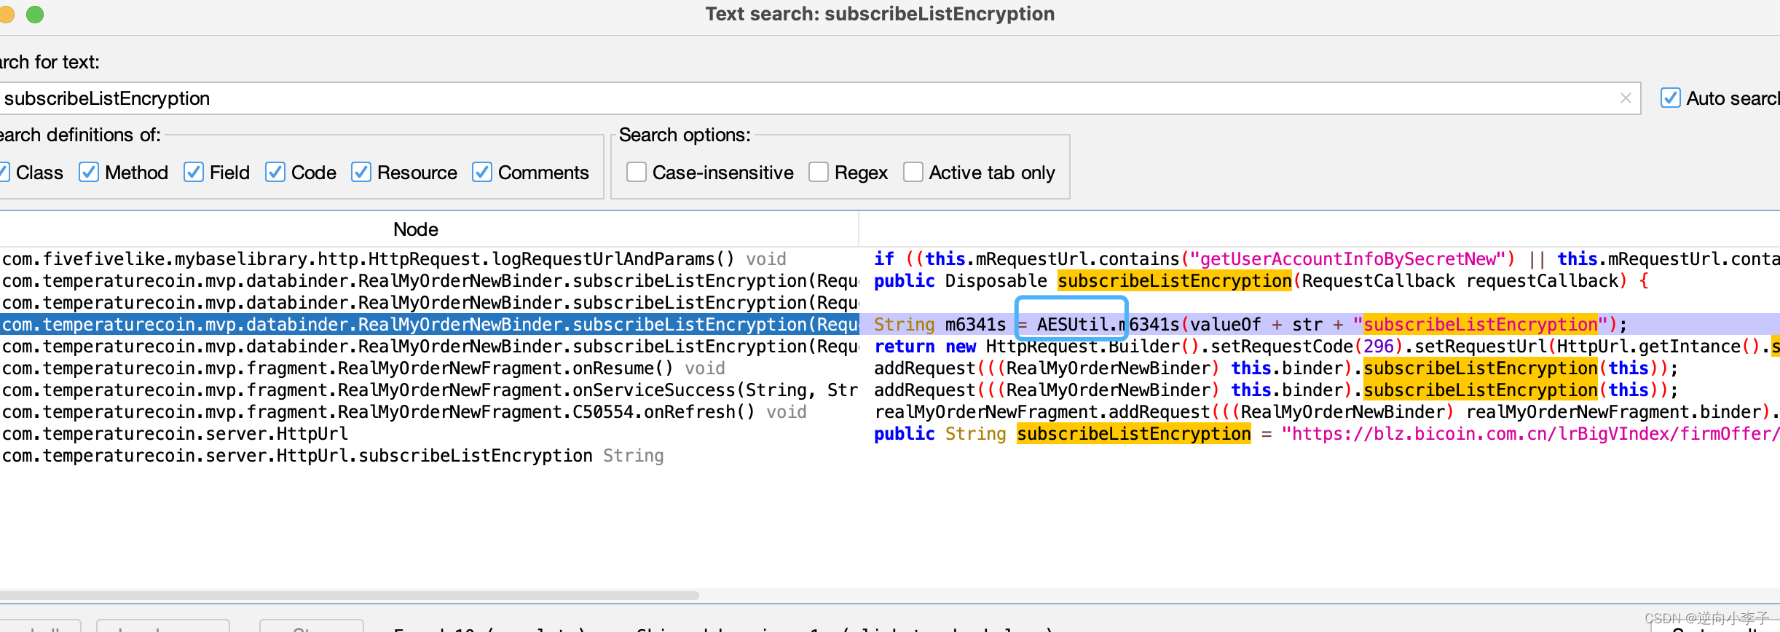Click realMyOrderNewFragment.addRequest code line

click(x=1326, y=412)
